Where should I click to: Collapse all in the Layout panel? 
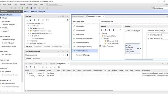pyautogui.click(x=106, y=30)
